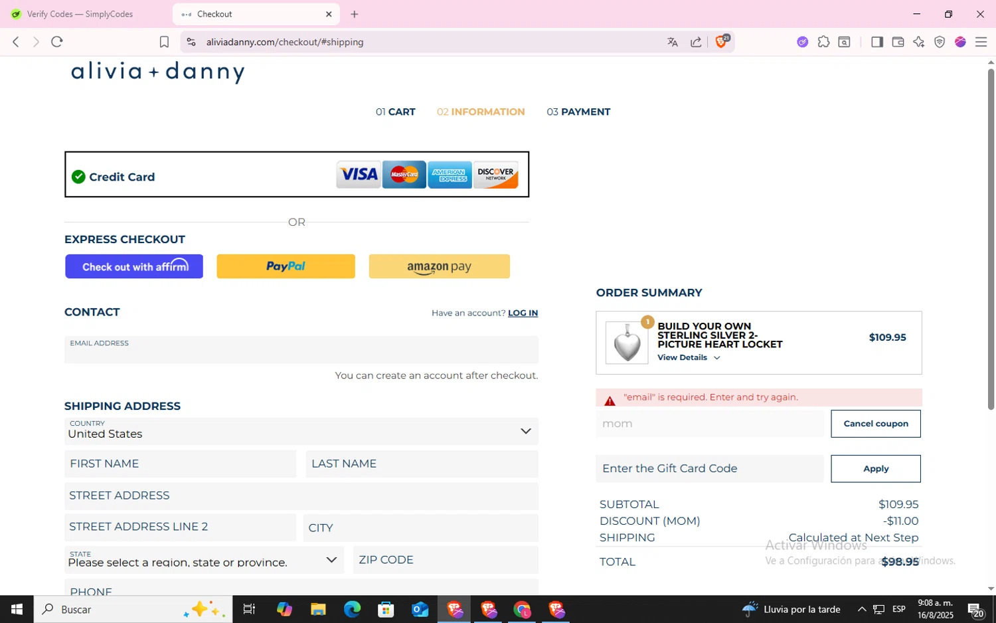Open the Brave Wallet icon

898,42
